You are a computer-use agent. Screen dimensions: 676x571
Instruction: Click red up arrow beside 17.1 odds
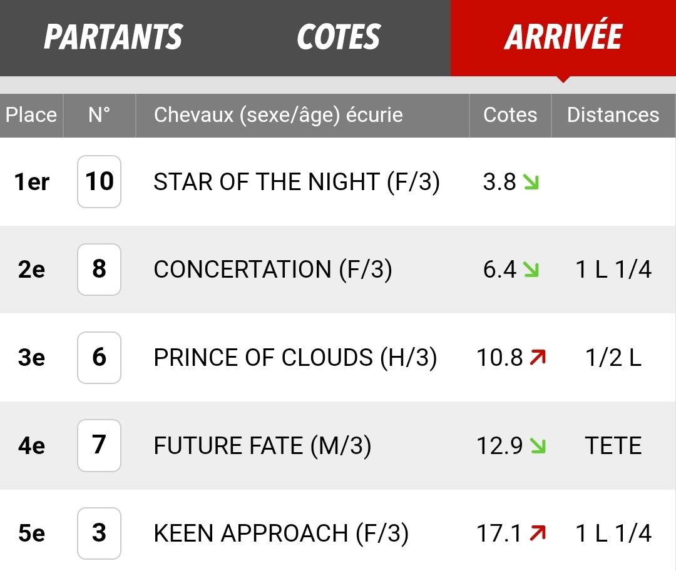tap(538, 533)
